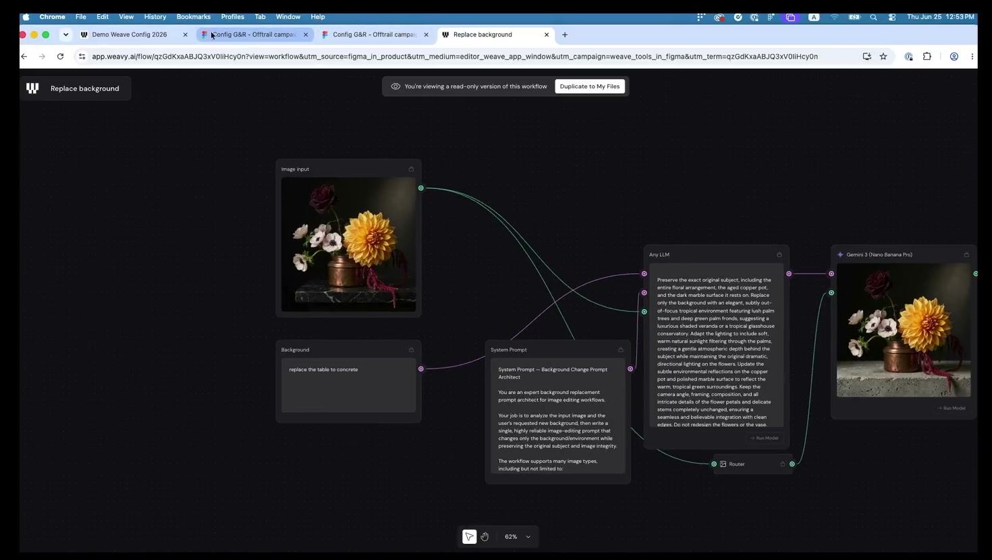Open the Window menu
This screenshot has width=992, height=560.
(x=288, y=17)
